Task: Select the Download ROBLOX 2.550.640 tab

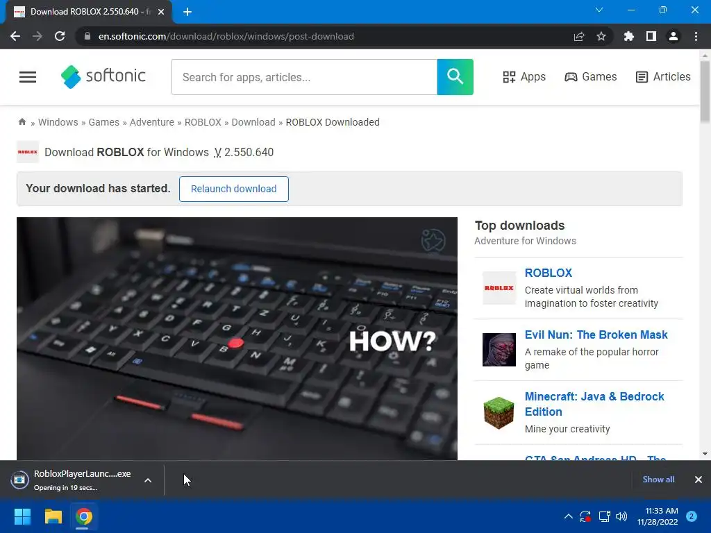Action: pyautogui.click(x=89, y=12)
